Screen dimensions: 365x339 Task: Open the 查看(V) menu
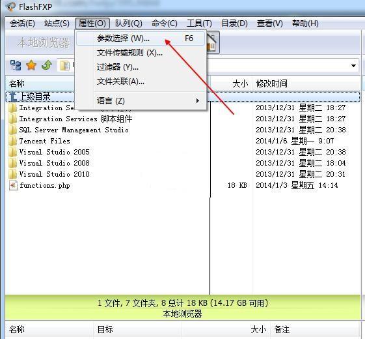pyautogui.click(x=270, y=23)
